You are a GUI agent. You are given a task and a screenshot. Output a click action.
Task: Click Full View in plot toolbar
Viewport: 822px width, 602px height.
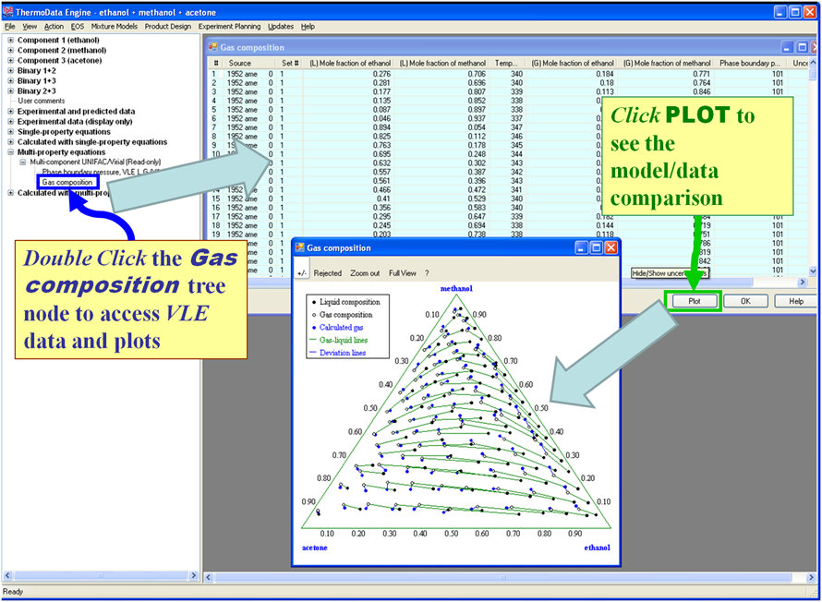click(x=402, y=273)
